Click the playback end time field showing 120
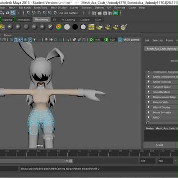178x178 pixels. tap(147, 161)
